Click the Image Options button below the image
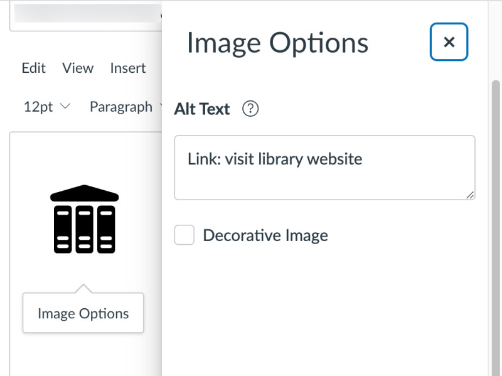 pos(82,313)
